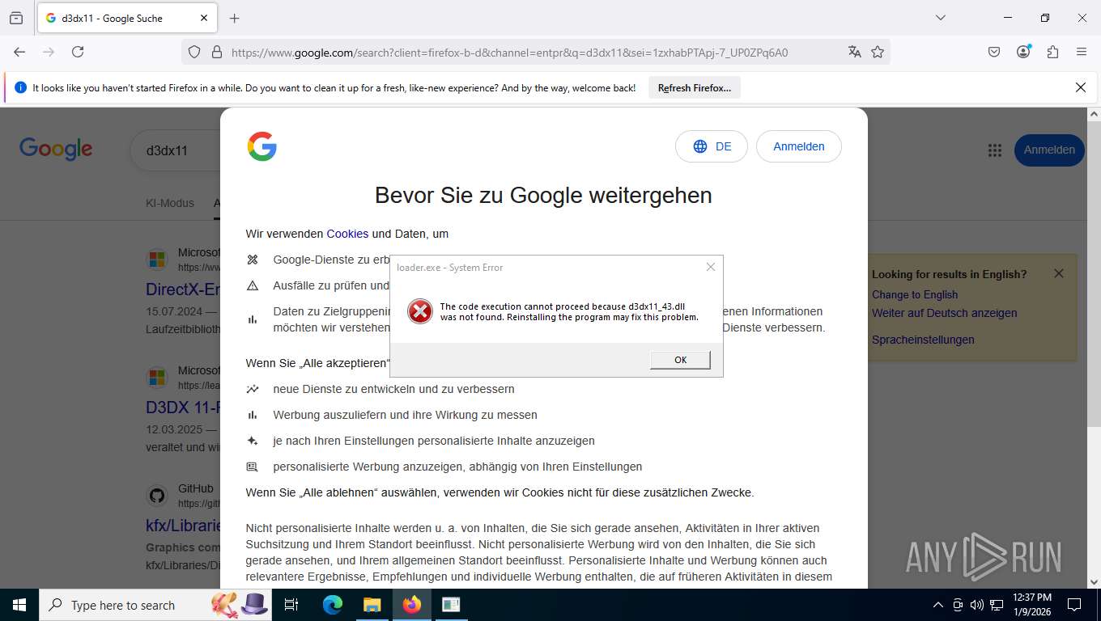Close the English results suggestion box
Viewport: 1101px width, 621px height.
tap(1059, 273)
